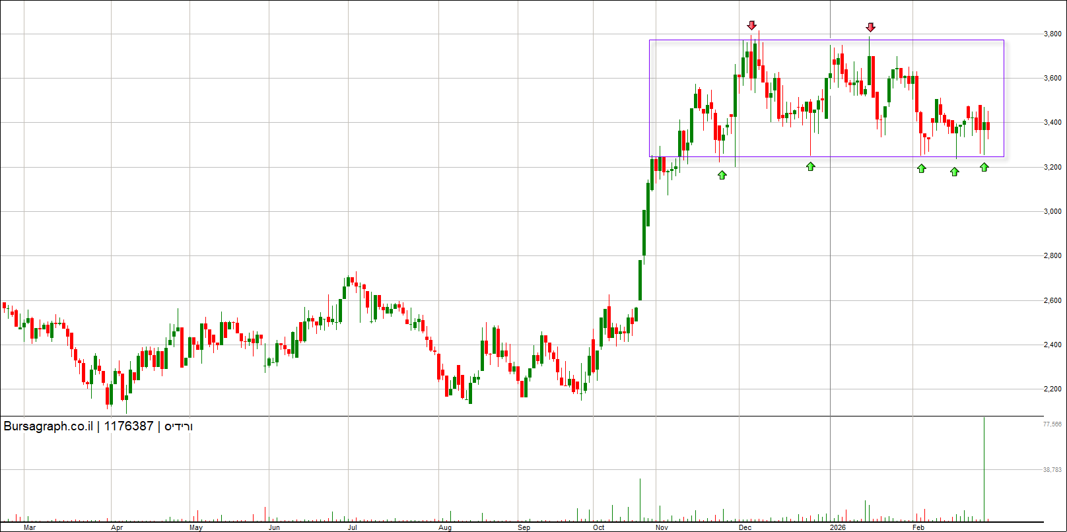Click the Aug label on the time axis

click(445, 527)
